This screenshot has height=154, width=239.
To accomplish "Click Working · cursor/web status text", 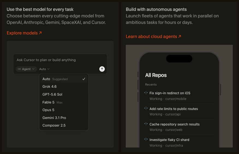I will click(166, 130).
